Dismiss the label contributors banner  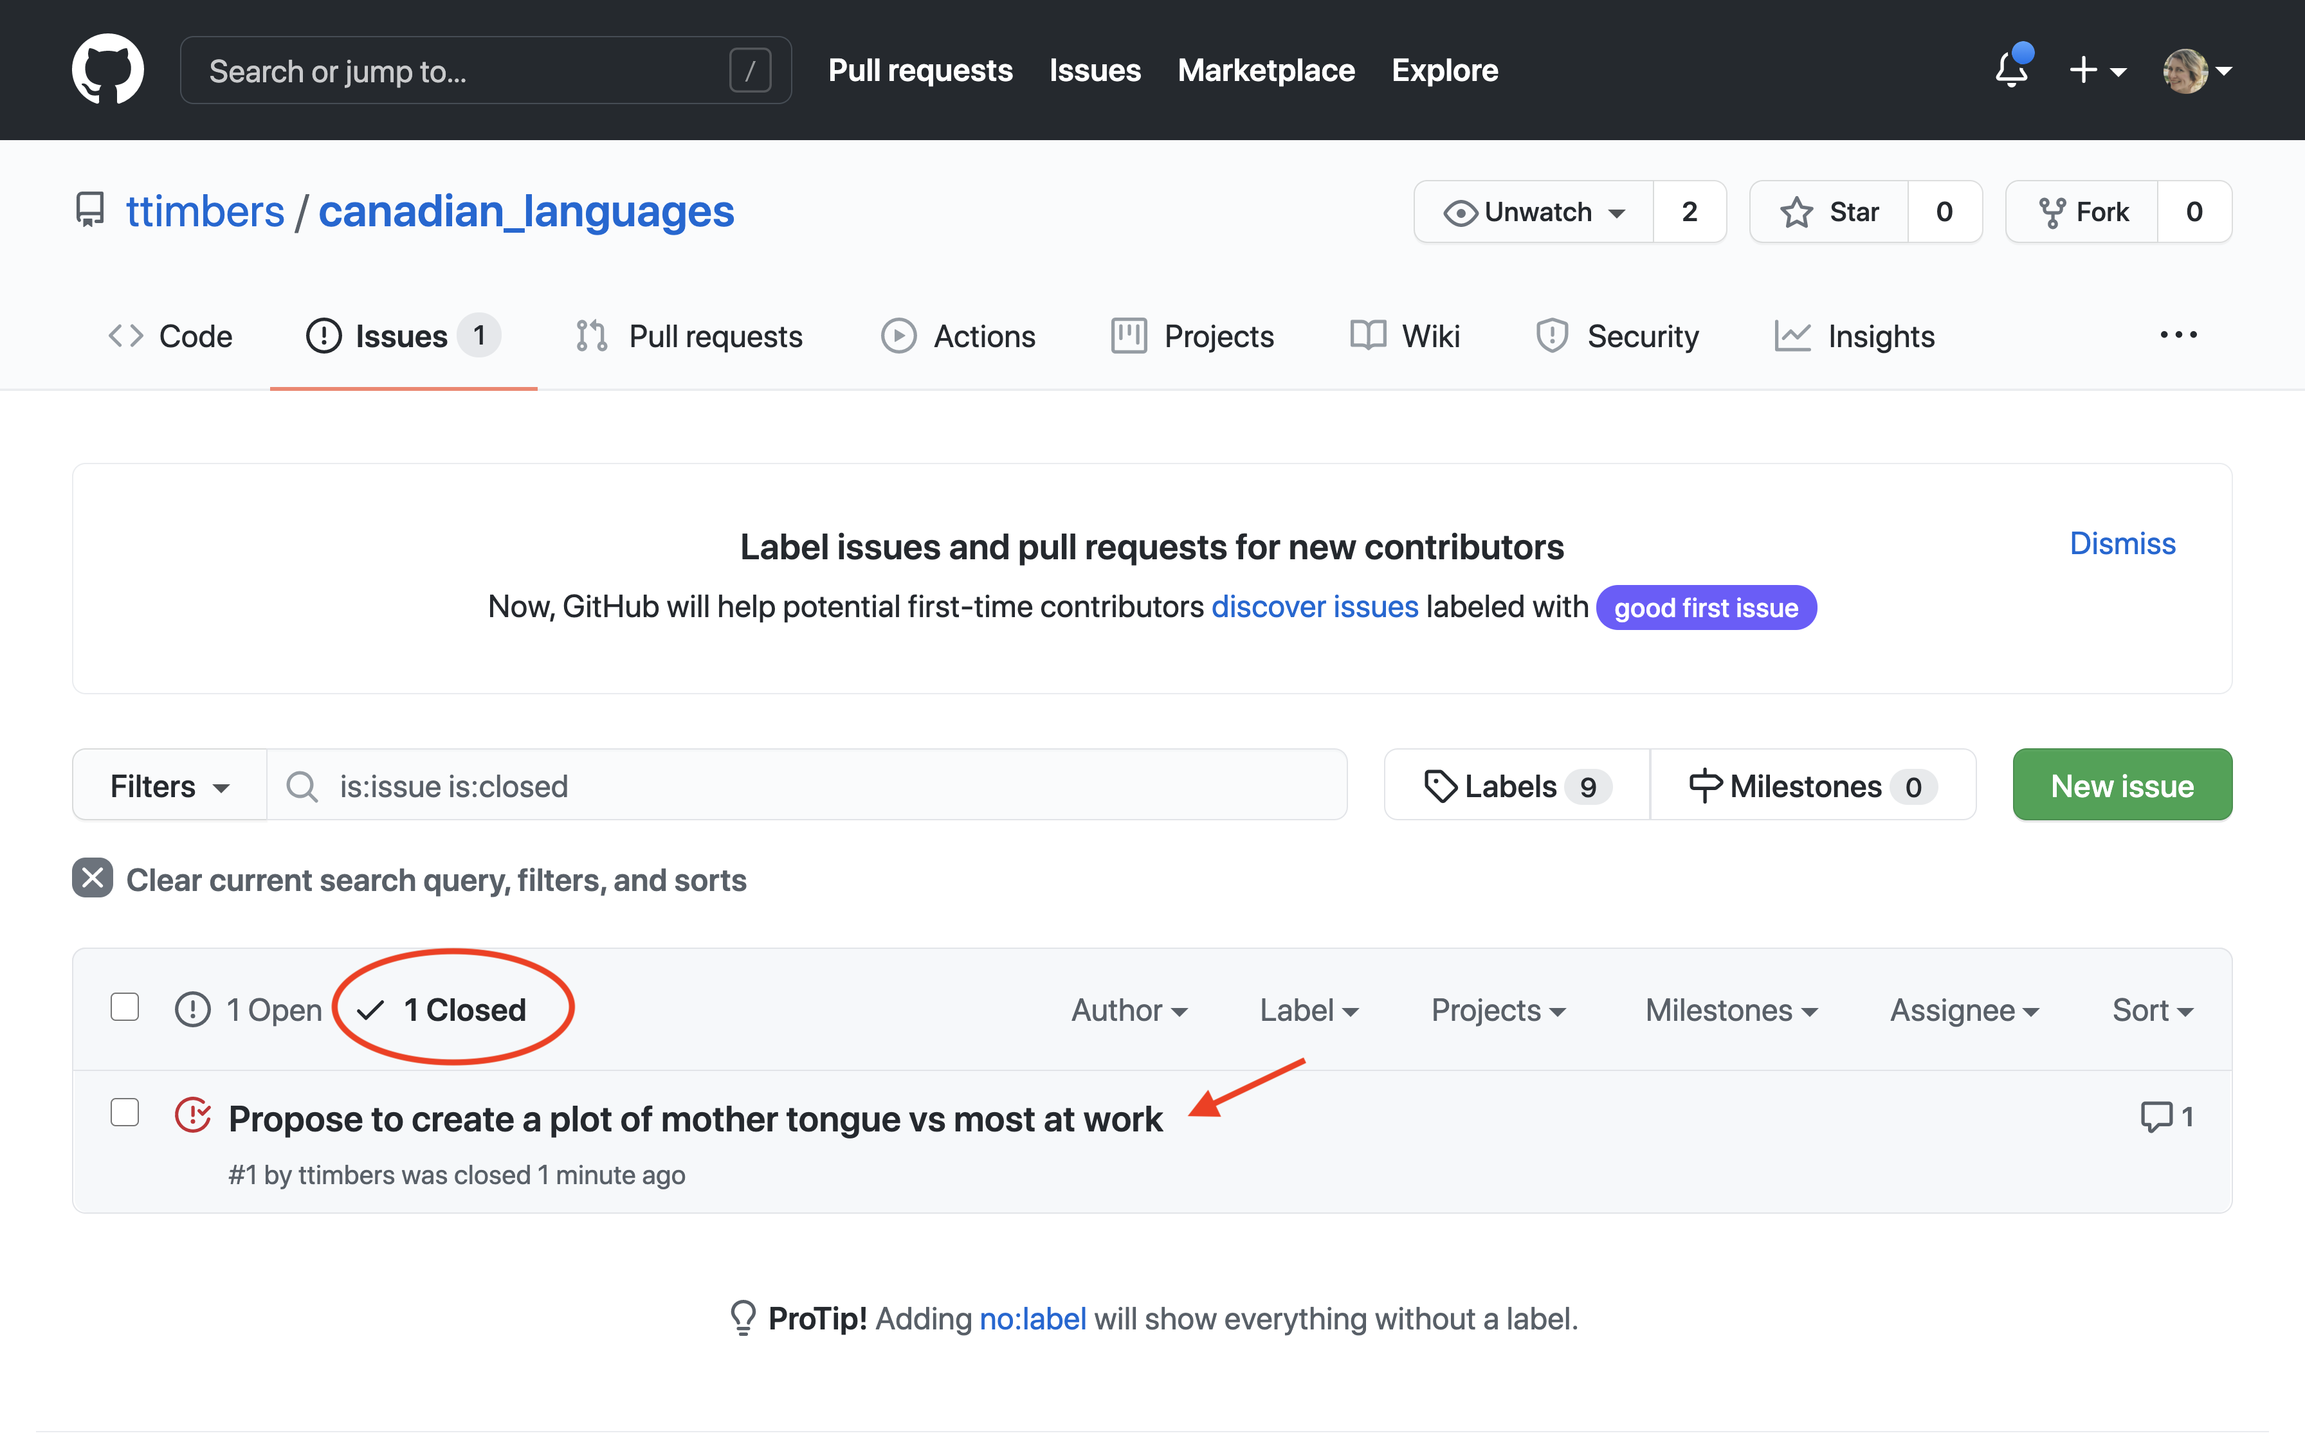point(2122,543)
